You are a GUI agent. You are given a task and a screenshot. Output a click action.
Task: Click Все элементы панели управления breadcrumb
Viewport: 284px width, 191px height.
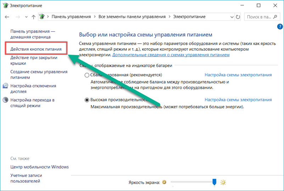point(132,17)
